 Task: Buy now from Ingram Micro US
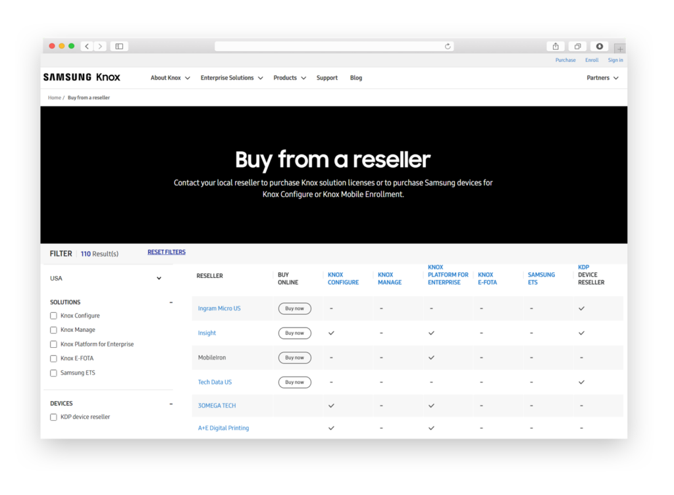pos(294,308)
